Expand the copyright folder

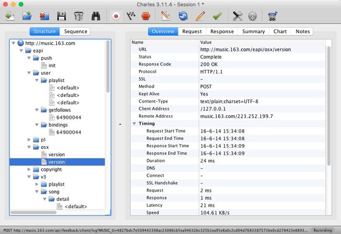[x=29, y=169]
